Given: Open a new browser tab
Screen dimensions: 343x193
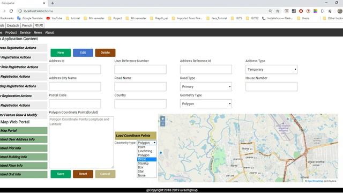Looking at the screenshot, I should pyautogui.click(x=53, y=3).
